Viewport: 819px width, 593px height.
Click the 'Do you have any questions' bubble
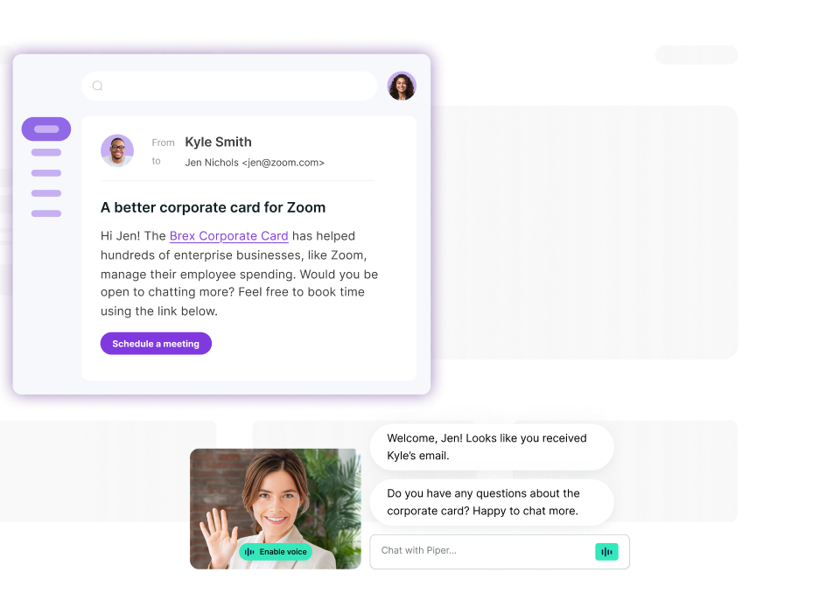[492, 502]
